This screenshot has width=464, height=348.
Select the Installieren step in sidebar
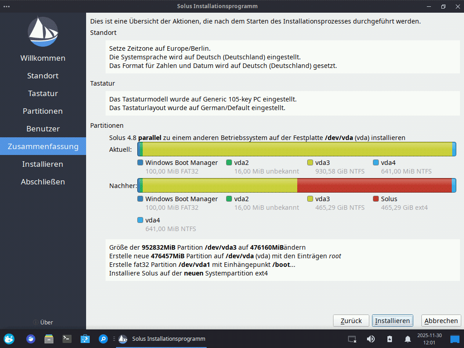coord(43,164)
